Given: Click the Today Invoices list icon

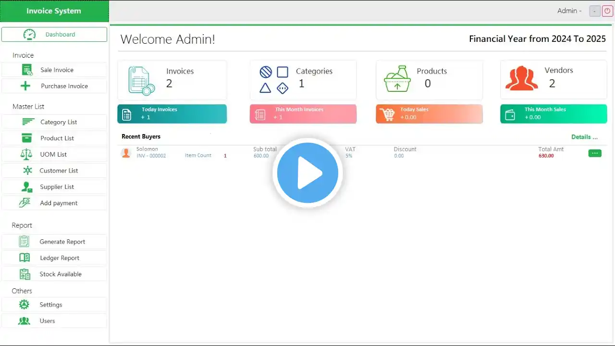Looking at the screenshot, I should tap(126, 114).
